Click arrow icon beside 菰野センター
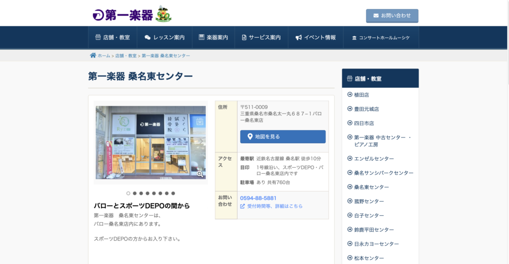509x264 pixels. point(349,201)
